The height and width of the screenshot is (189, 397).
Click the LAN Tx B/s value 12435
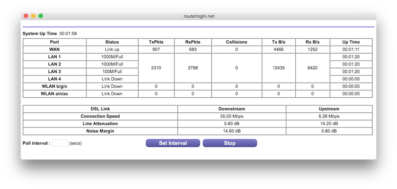coord(279,68)
